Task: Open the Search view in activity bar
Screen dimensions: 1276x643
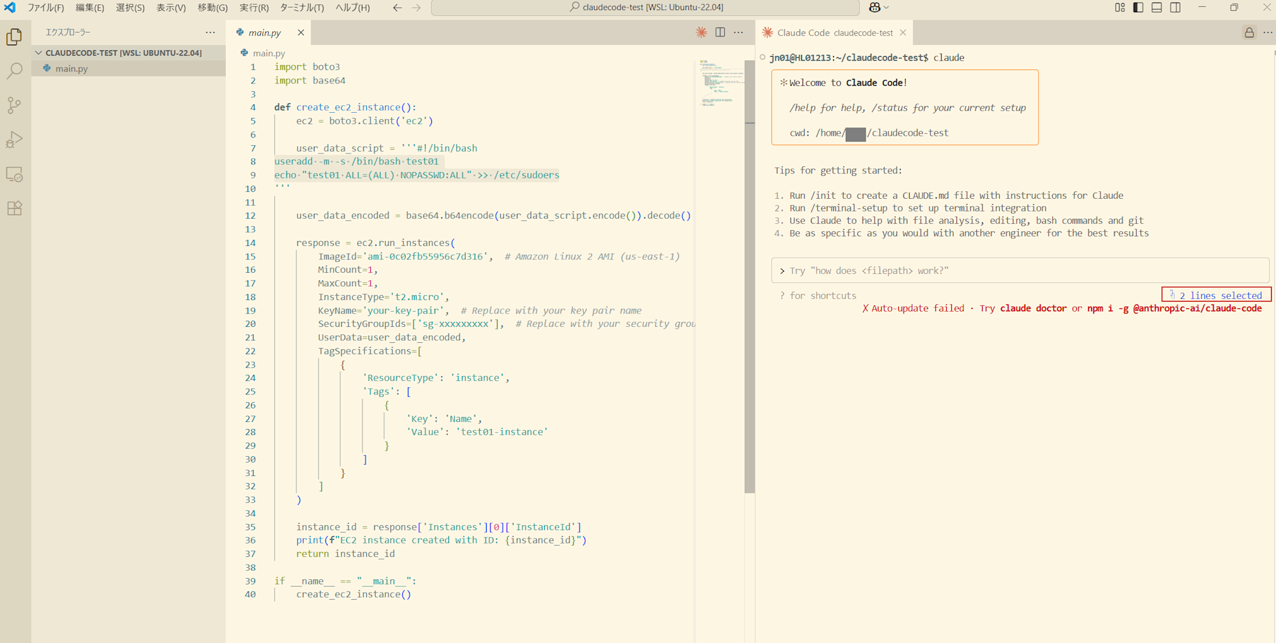Action: click(x=14, y=71)
